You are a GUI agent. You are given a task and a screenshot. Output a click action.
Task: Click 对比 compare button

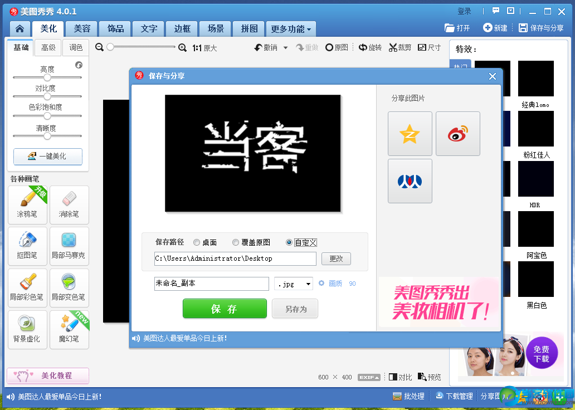click(x=401, y=377)
